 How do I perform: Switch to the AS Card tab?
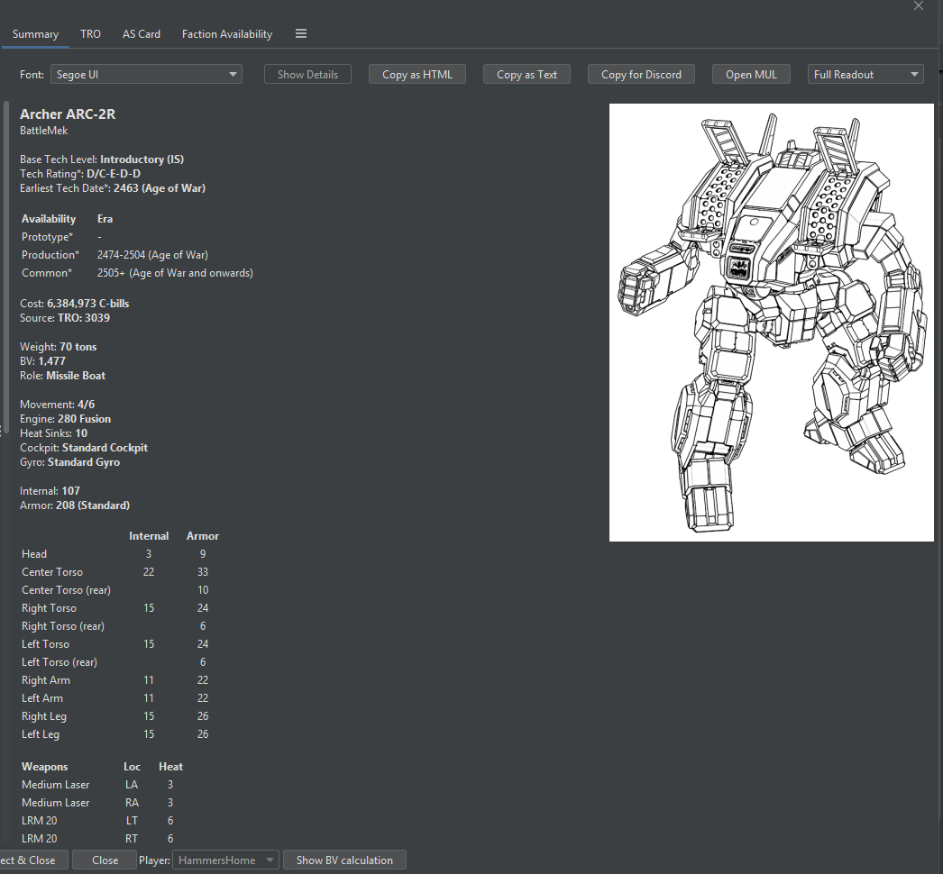coord(142,33)
